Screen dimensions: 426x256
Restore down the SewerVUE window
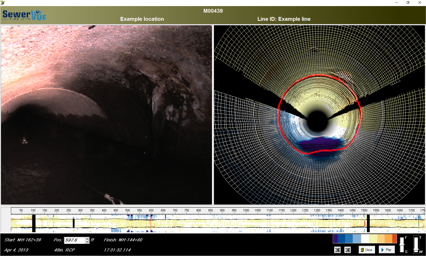pos(408,3)
